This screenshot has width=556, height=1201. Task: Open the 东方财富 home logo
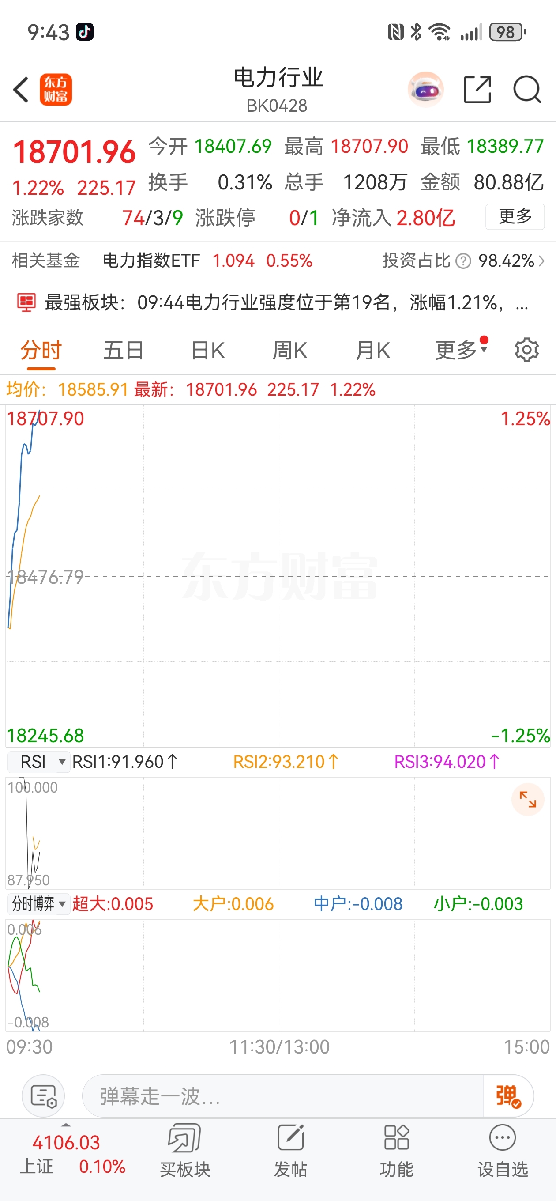pos(56,90)
